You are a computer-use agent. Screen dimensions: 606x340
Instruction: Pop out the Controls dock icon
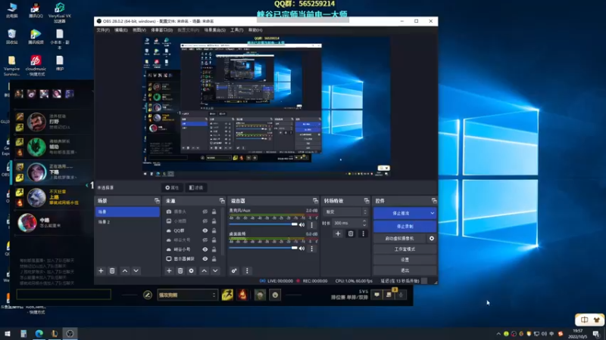point(434,201)
